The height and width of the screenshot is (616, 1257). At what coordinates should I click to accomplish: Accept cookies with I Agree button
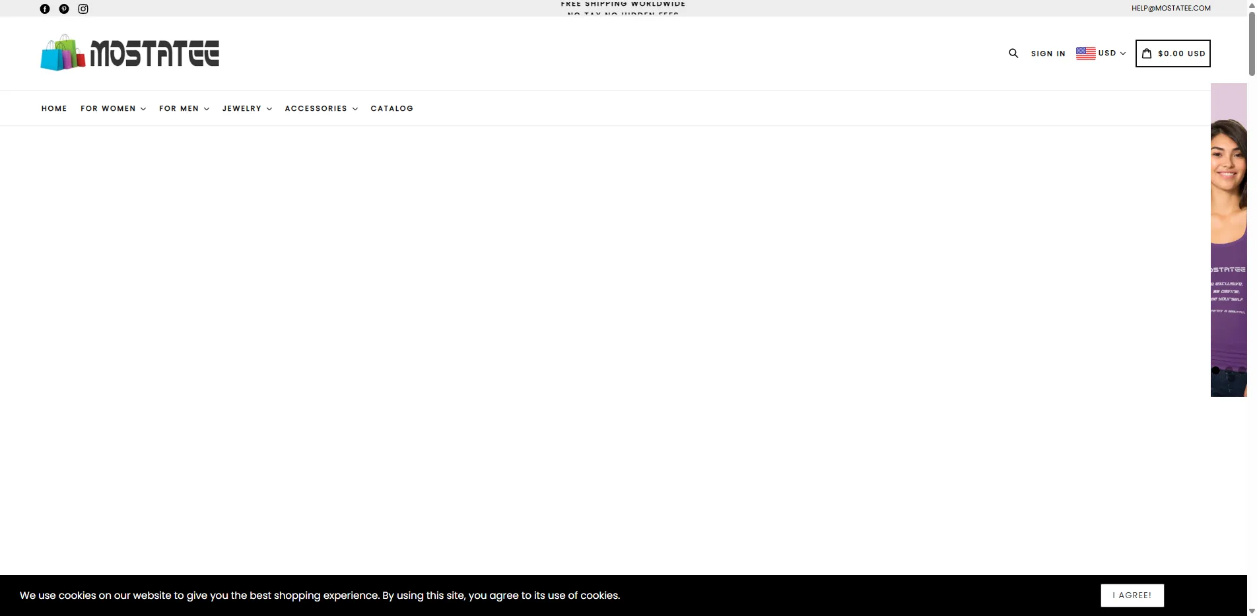[1132, 596]
